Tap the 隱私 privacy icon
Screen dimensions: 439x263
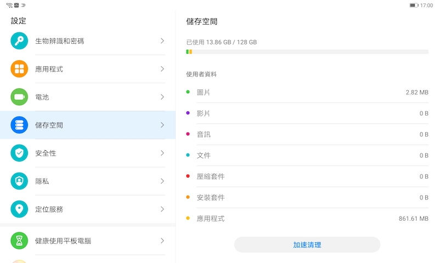coord(19,181)
